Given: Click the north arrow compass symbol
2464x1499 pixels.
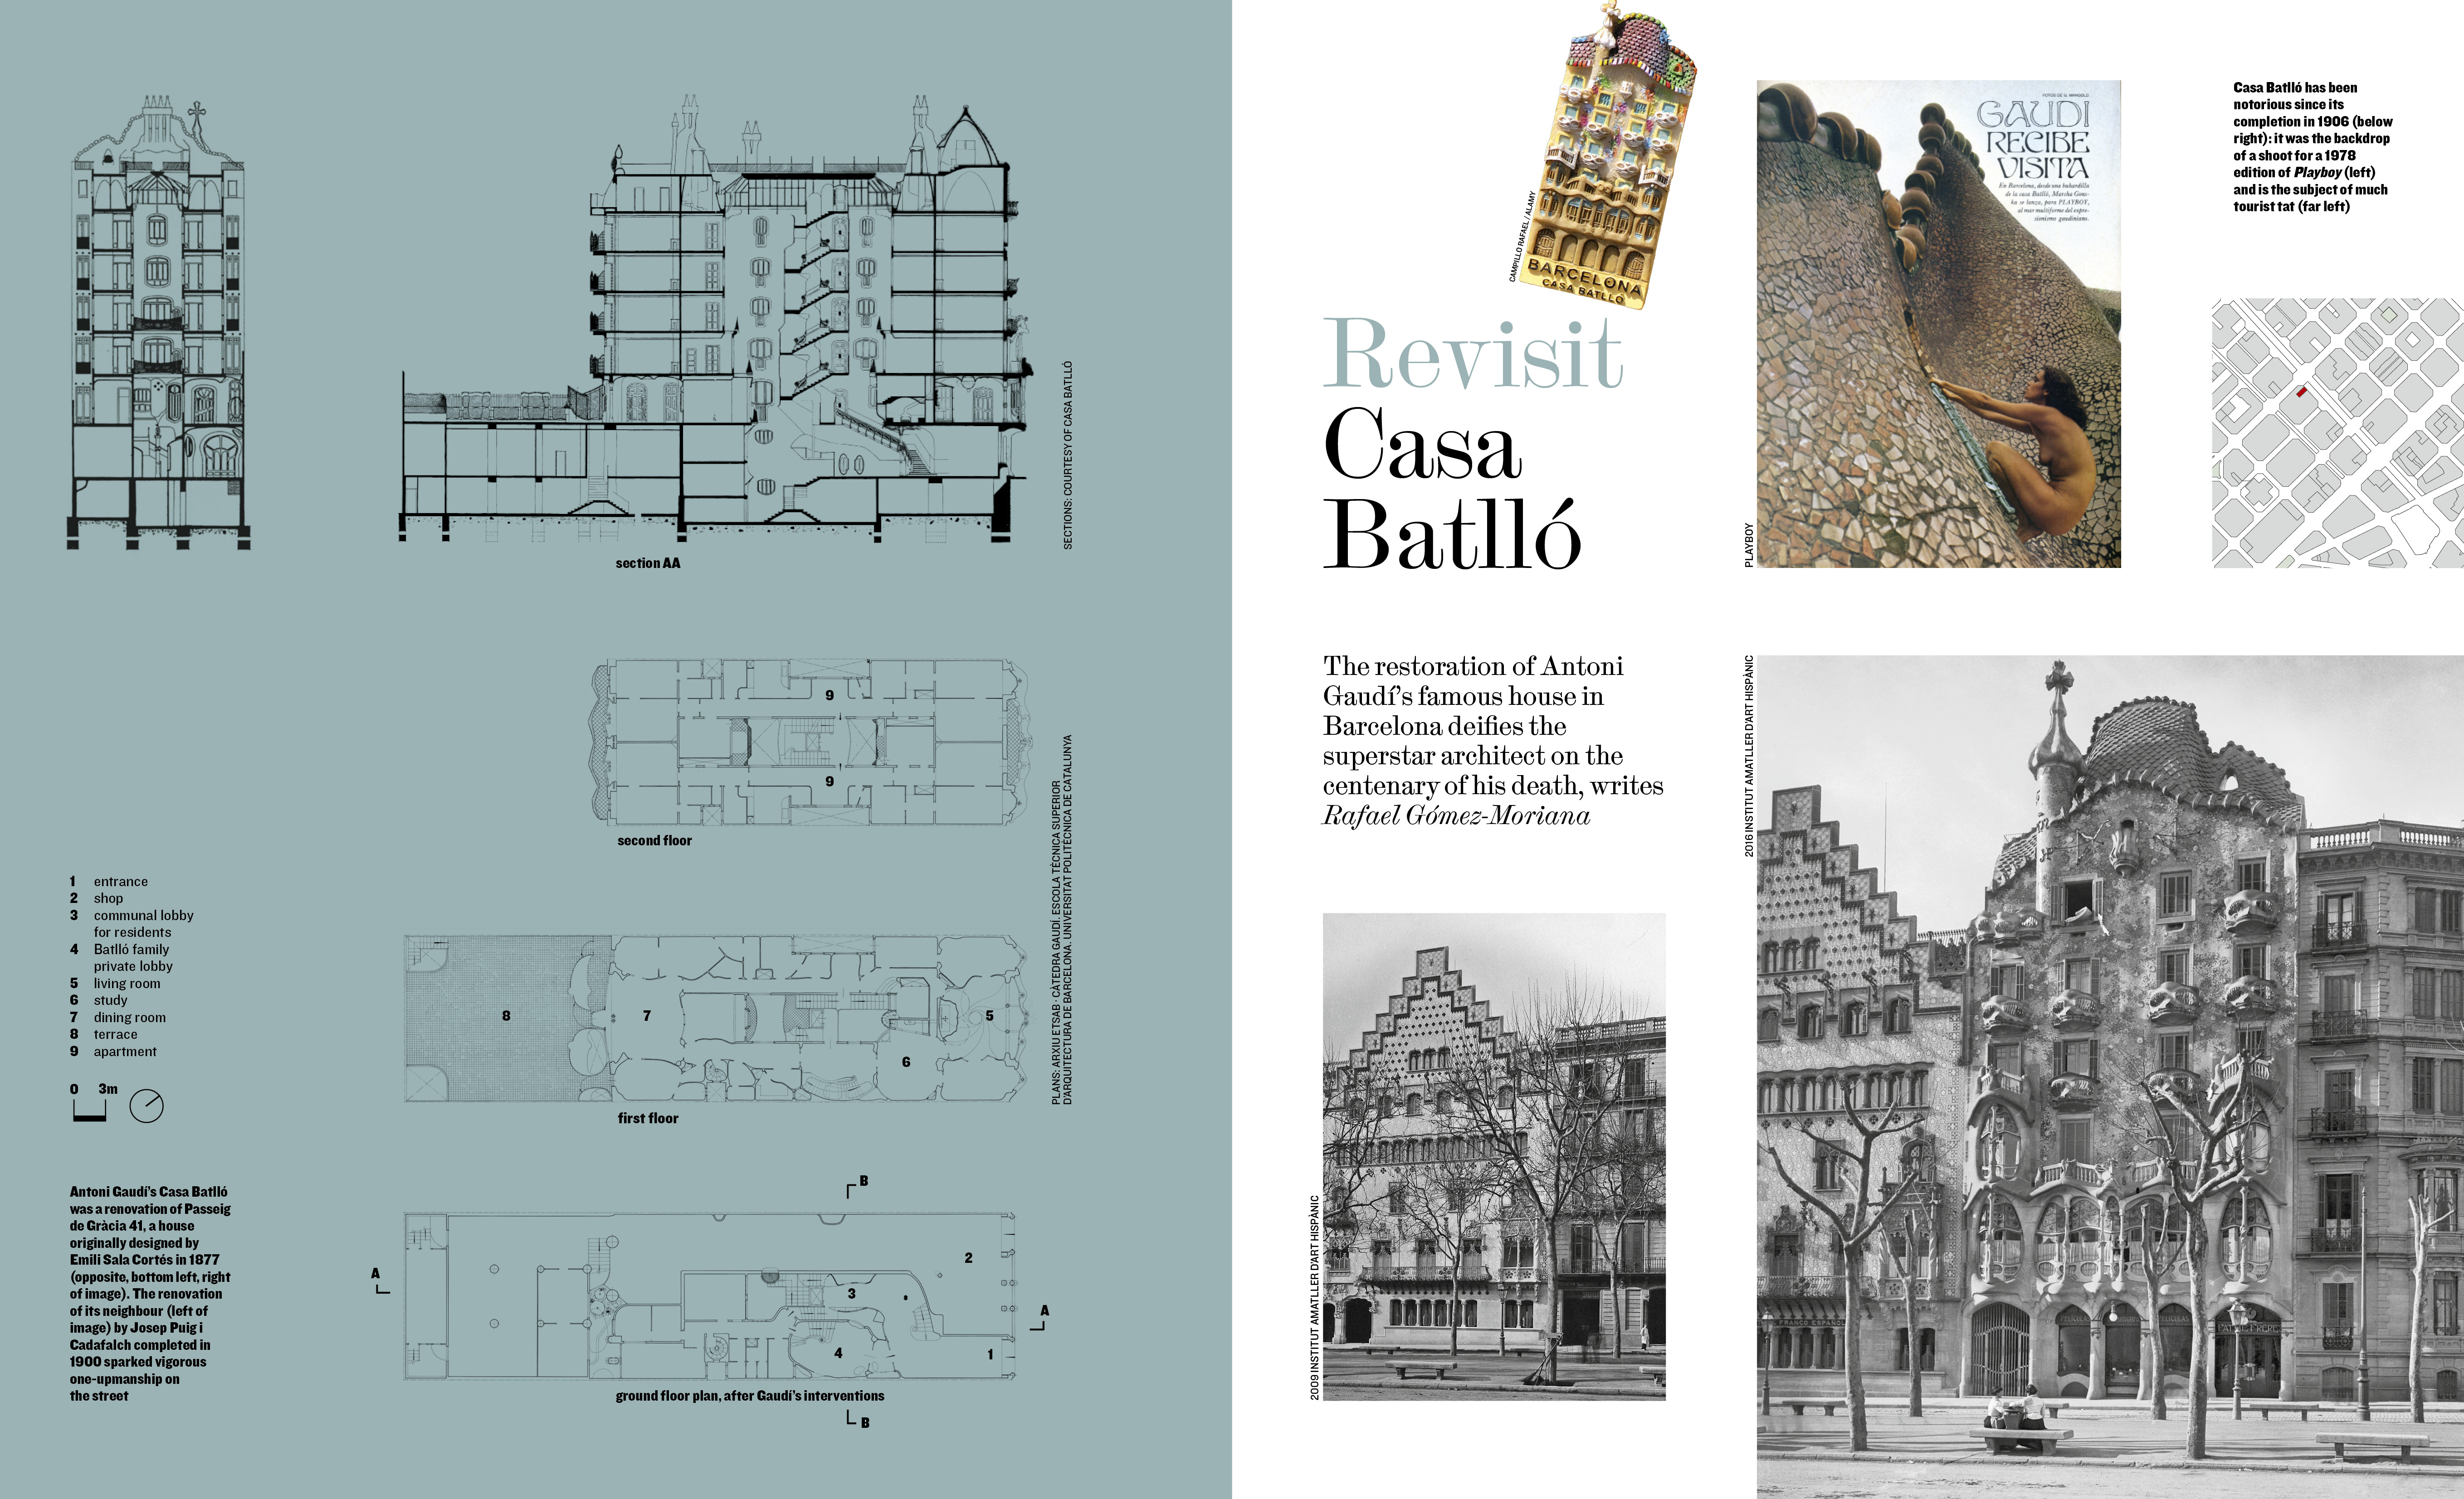Looking at the screenshot, I should tap(146, 1106).
